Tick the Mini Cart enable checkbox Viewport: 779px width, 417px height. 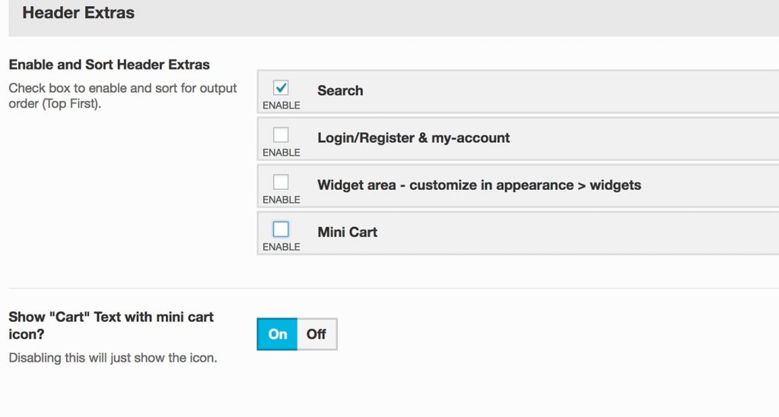click(x=281, y=229)
